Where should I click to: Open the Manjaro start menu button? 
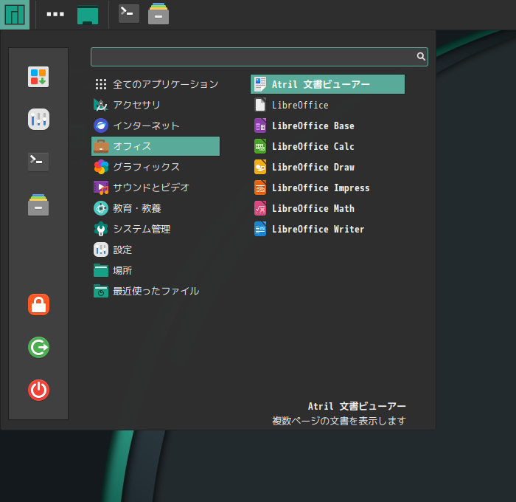coord(15,15)
